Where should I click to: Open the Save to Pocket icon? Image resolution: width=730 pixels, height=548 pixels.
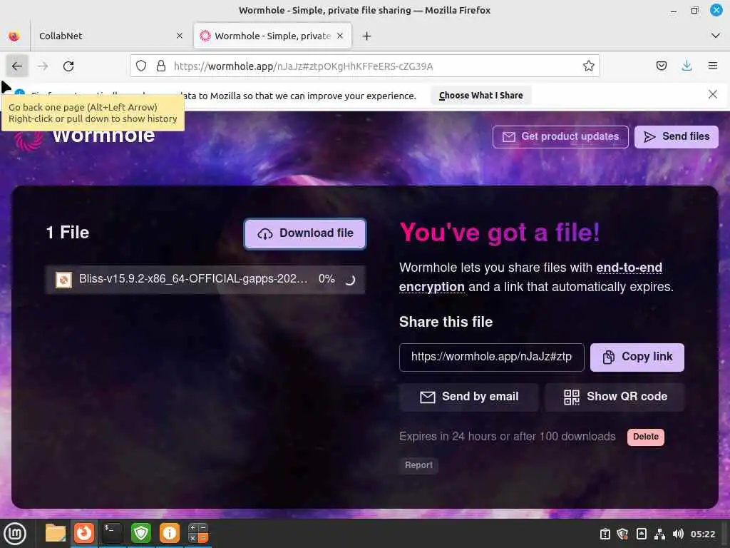point(661,66)
